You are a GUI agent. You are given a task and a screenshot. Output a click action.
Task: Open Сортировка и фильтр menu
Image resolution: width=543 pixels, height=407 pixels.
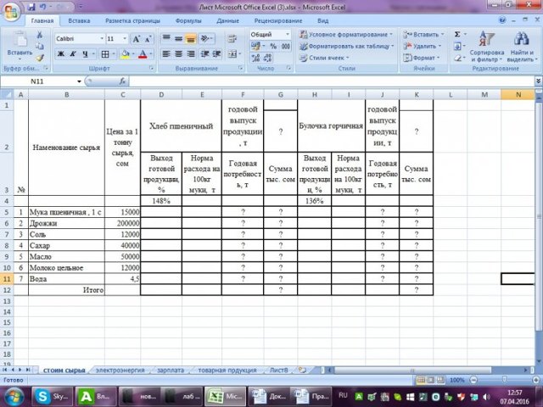pos(487,47)
